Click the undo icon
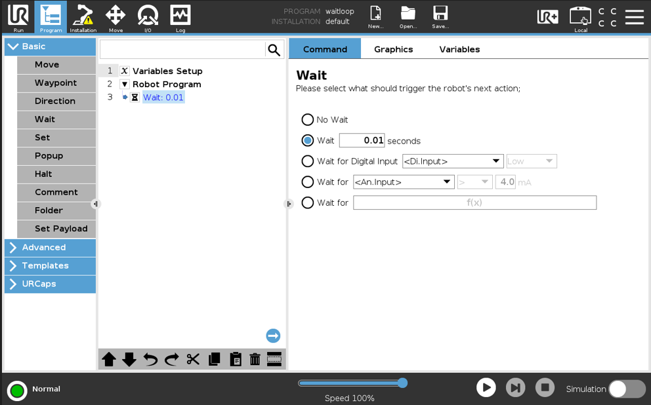651x405 pixels. [x=150, y=359]
